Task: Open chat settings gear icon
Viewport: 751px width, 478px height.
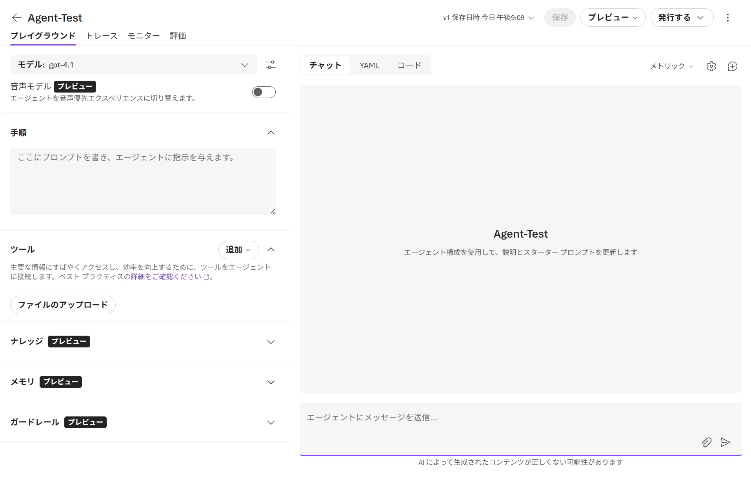Action: (x=711, y=66)
